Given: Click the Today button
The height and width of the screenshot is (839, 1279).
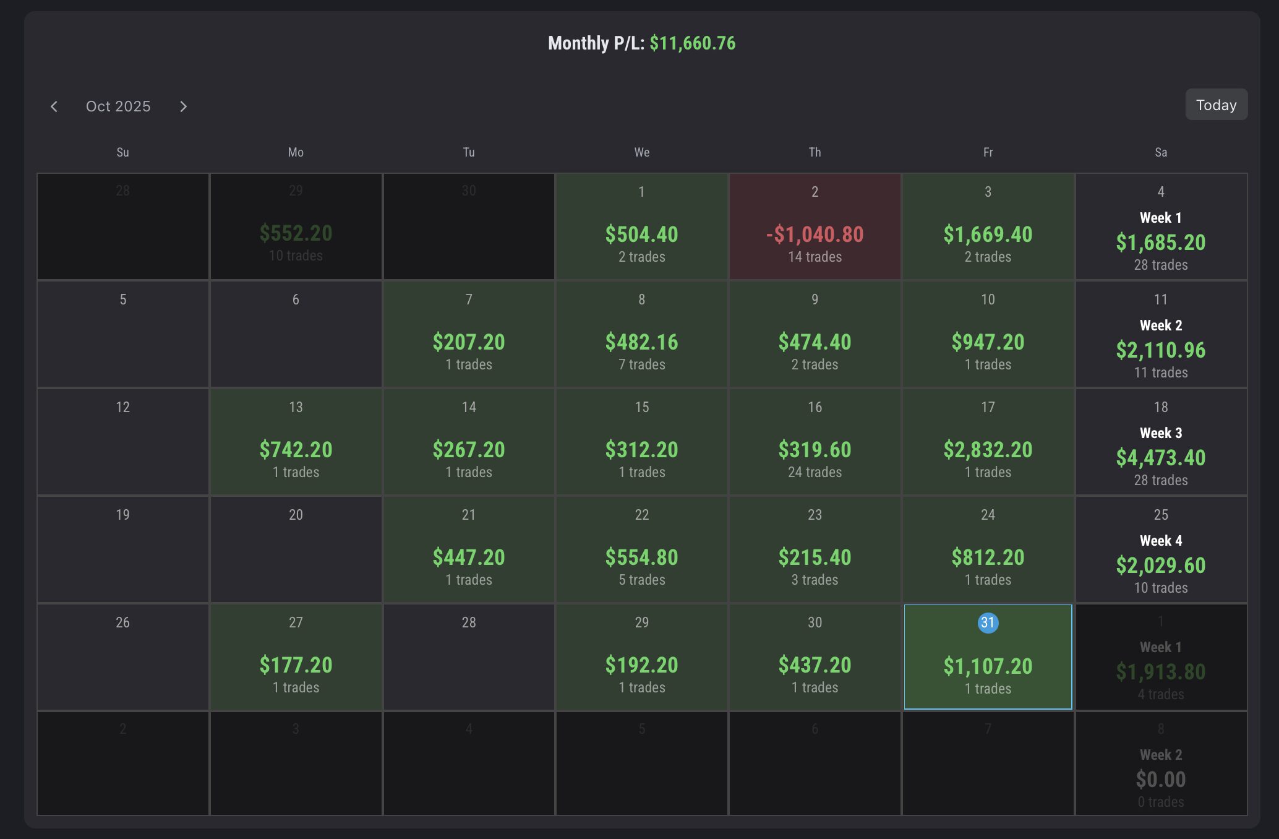Looking at the screenshot, I should 1216,105.
